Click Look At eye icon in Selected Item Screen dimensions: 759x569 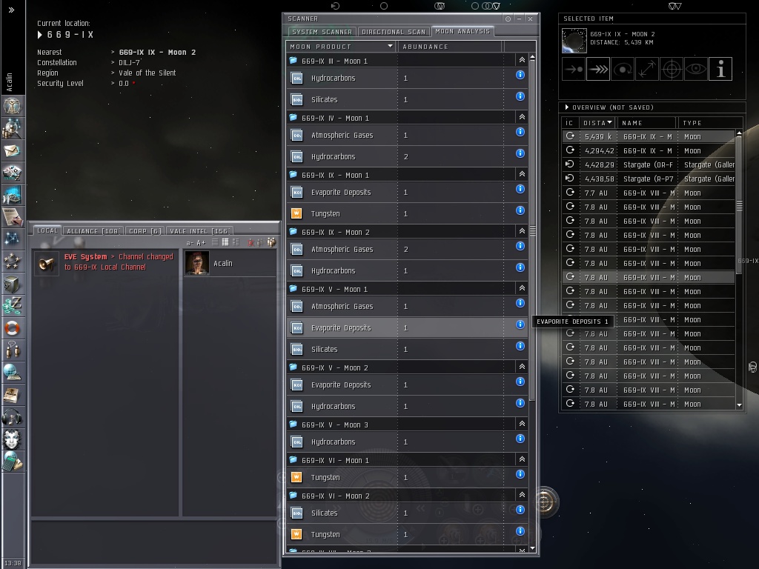(x=695, y=69)
